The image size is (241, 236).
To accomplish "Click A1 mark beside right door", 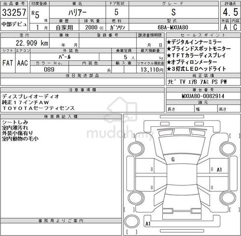I will click(x=219, y=170).
